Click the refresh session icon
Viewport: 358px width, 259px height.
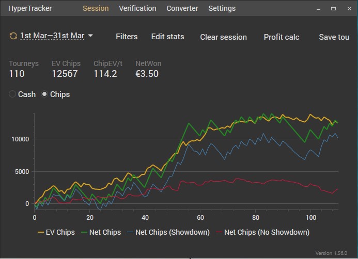pos(13,36)
